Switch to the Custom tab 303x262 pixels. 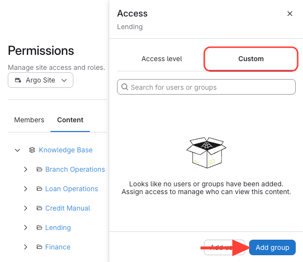[251, 59]
